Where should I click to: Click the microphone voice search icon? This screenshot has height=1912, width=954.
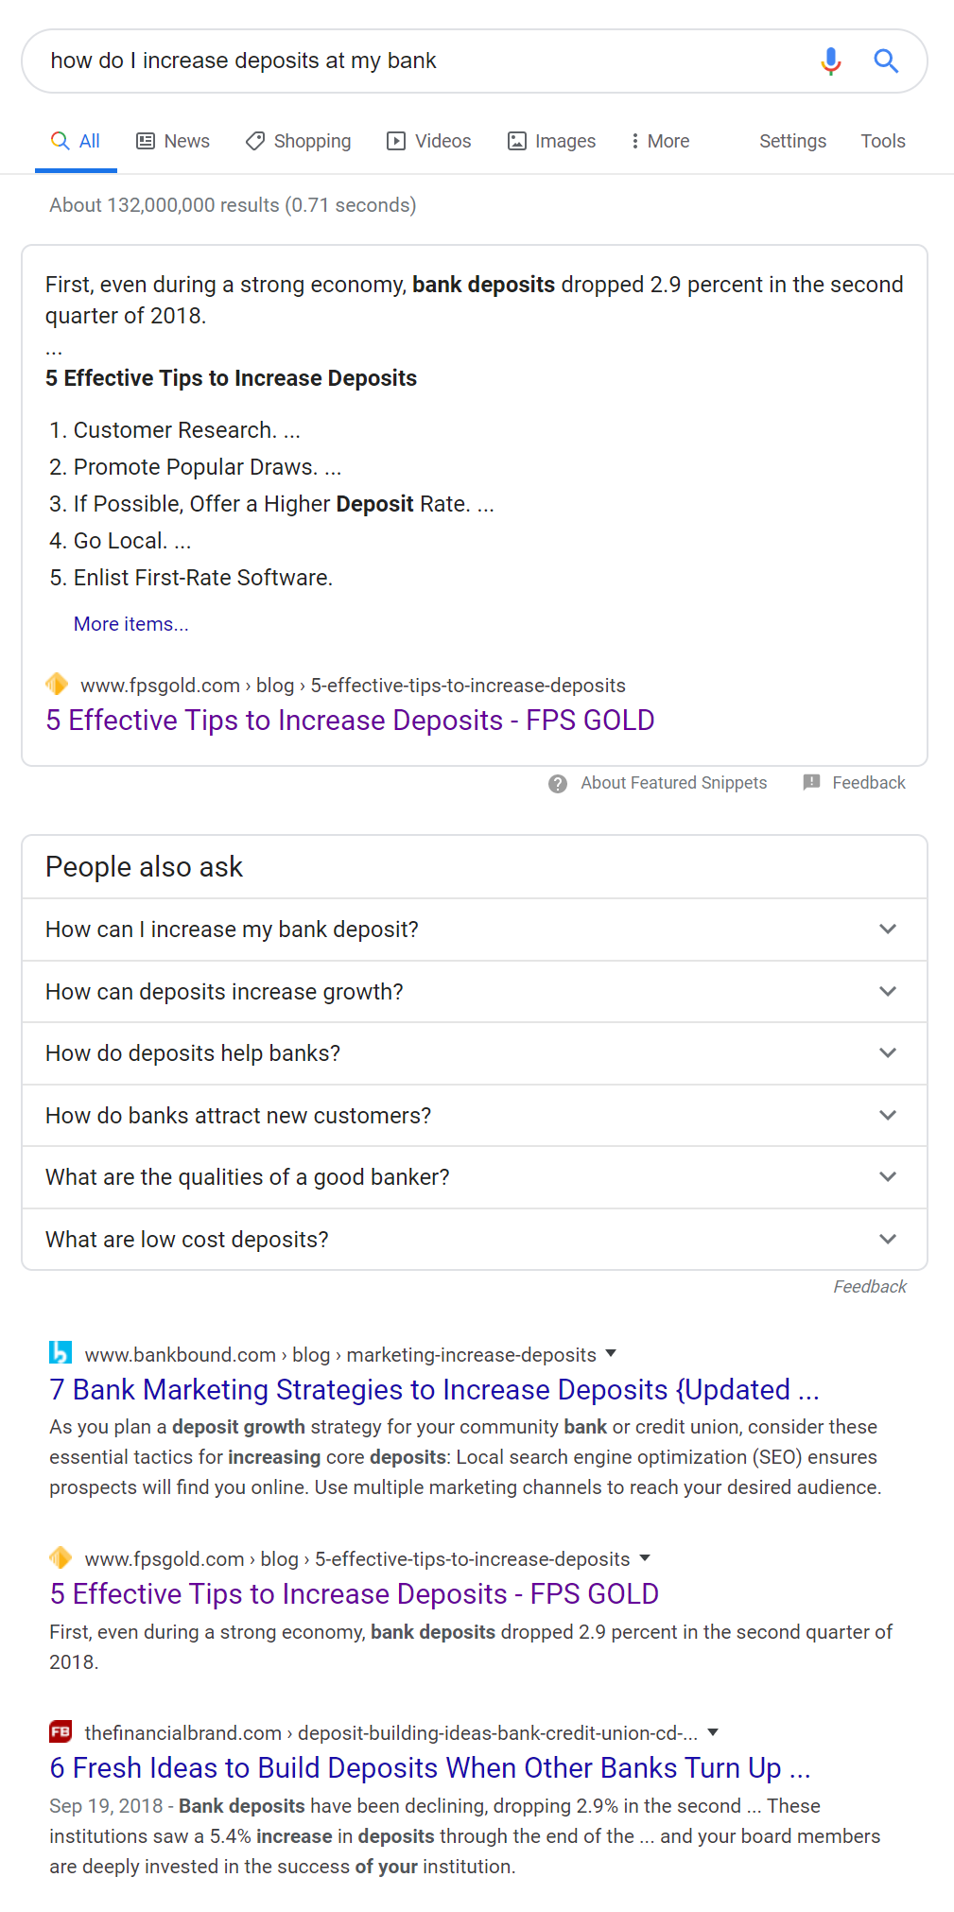tap(830, 61)
